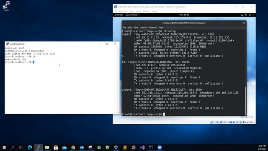Close the PuTTY root@localhost window

116,44
